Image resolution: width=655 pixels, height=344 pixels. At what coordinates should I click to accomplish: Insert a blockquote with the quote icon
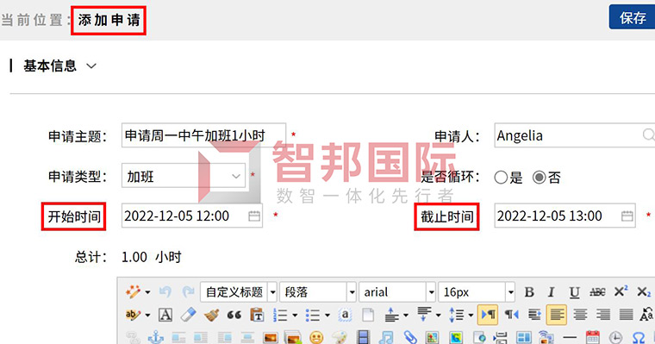[x=234, y=315]
